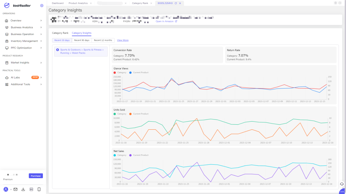Switch language with the EN icon
Viewport: 346px width, 194px height.
(31, 189)
